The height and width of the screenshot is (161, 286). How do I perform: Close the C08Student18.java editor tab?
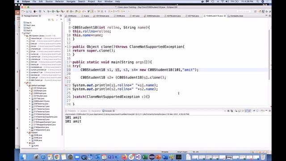click(x=225, y=16)
